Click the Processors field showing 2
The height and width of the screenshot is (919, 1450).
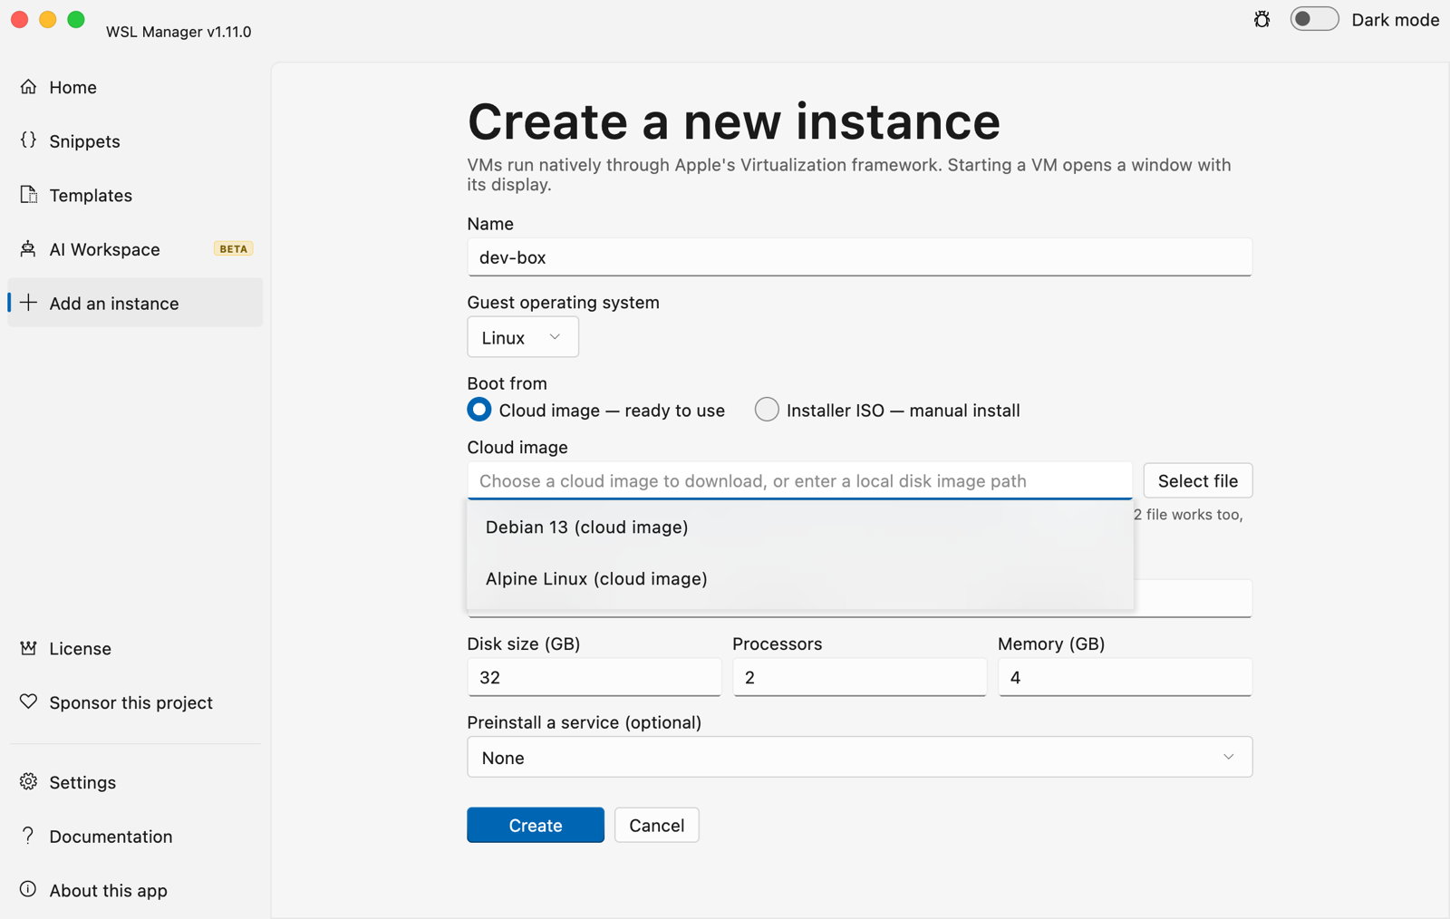click(859, 677)
